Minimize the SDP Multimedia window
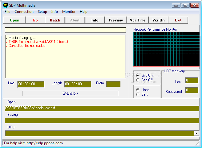Image resolution: width=202 pixels, height=148 pixels. click(x=176, y=6)
